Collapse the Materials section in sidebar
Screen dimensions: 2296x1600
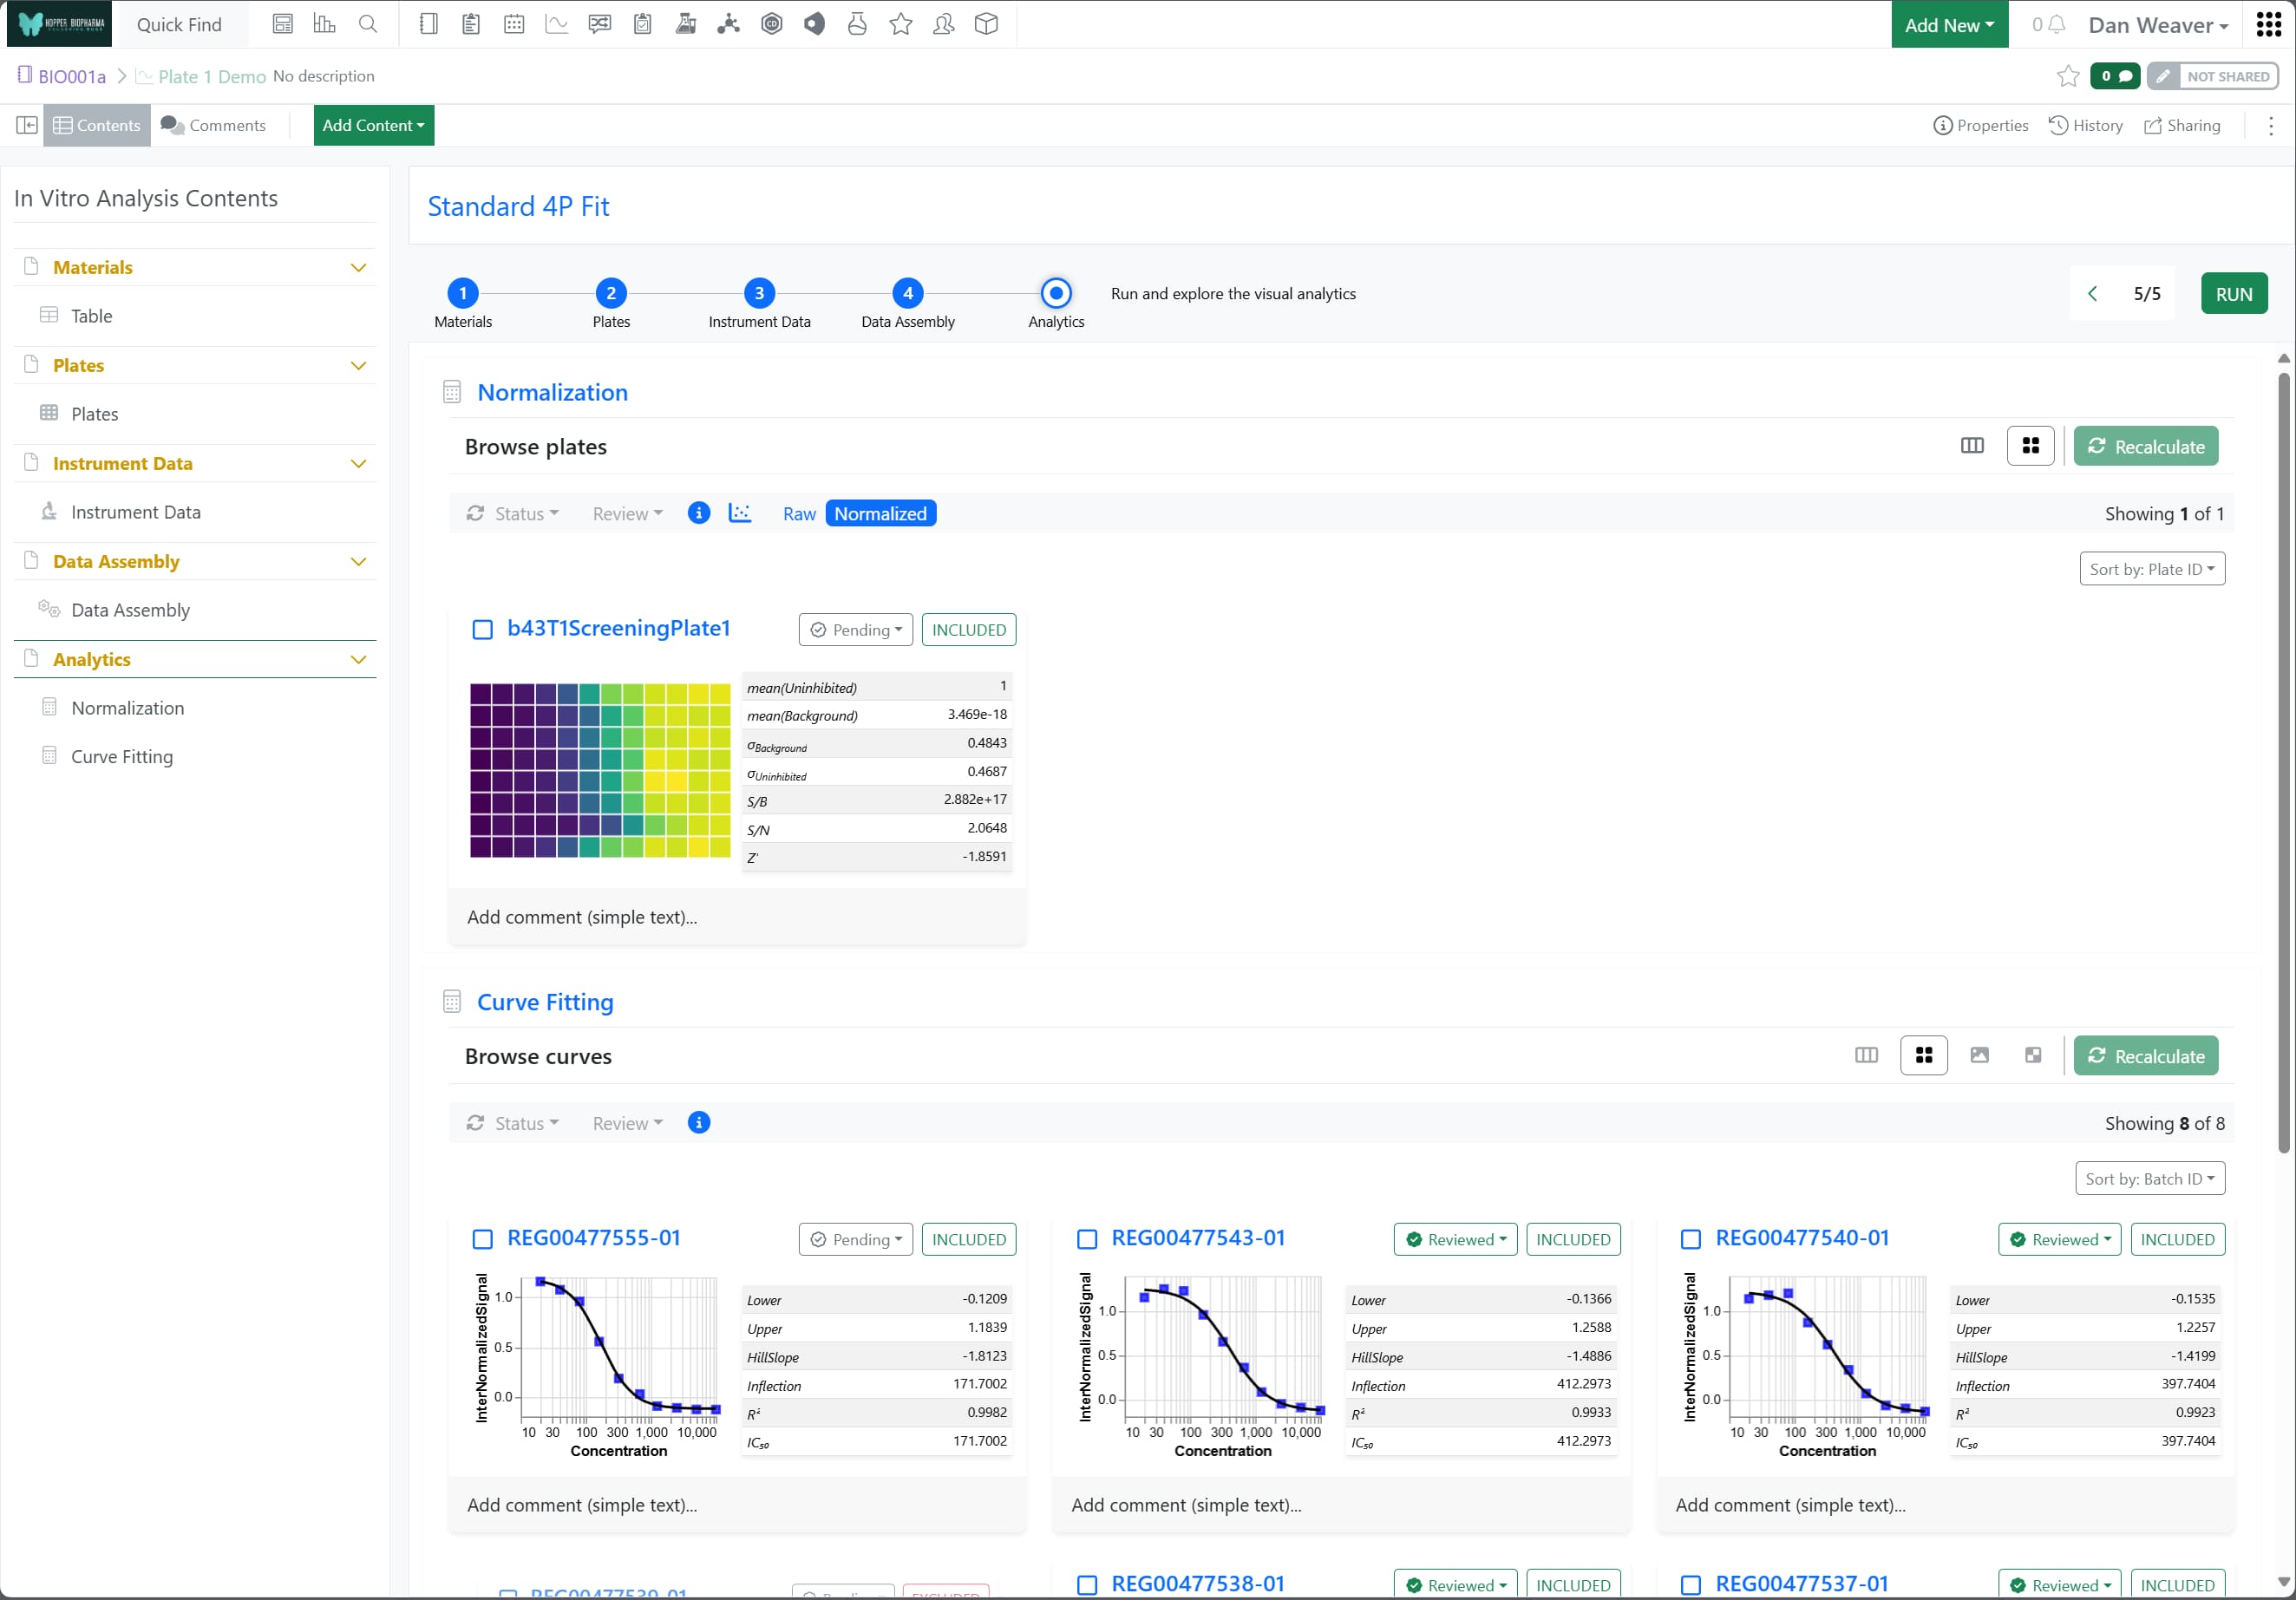[358, 267]
